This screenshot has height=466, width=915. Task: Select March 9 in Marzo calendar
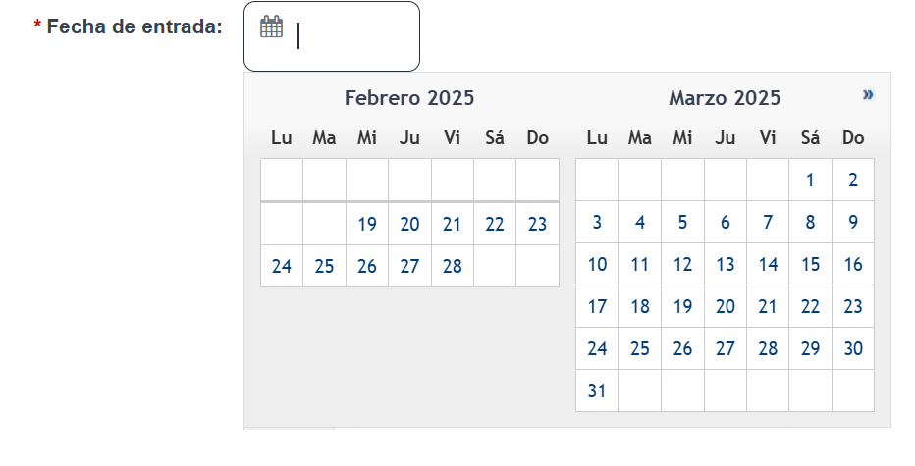coord(853,223)
